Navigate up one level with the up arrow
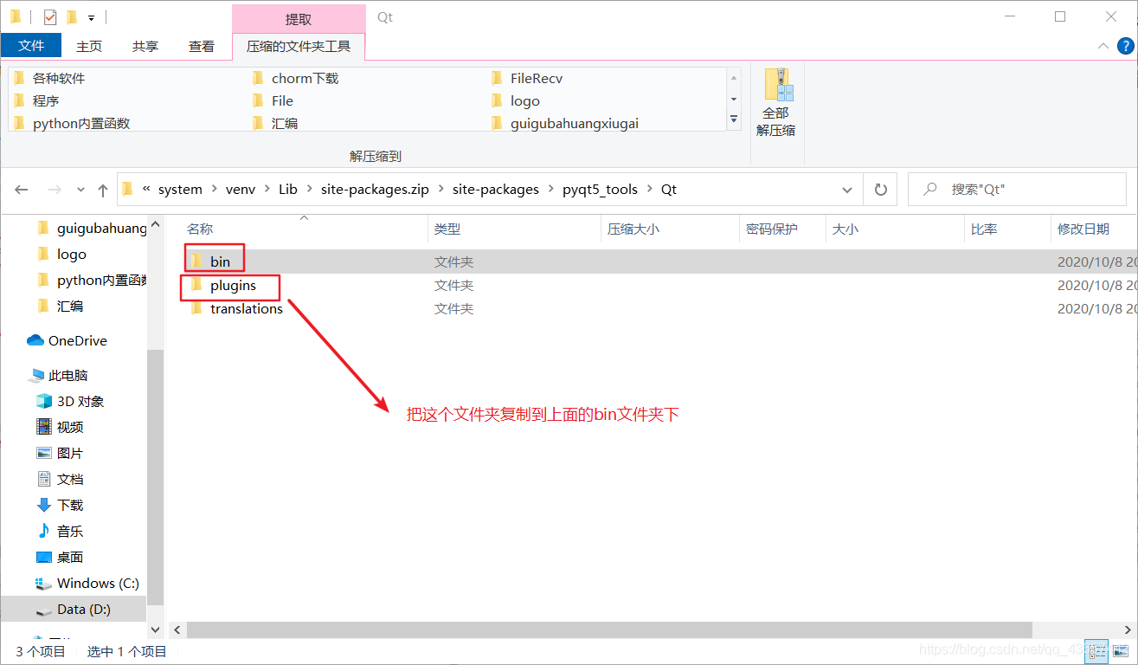 coord(102,189)
